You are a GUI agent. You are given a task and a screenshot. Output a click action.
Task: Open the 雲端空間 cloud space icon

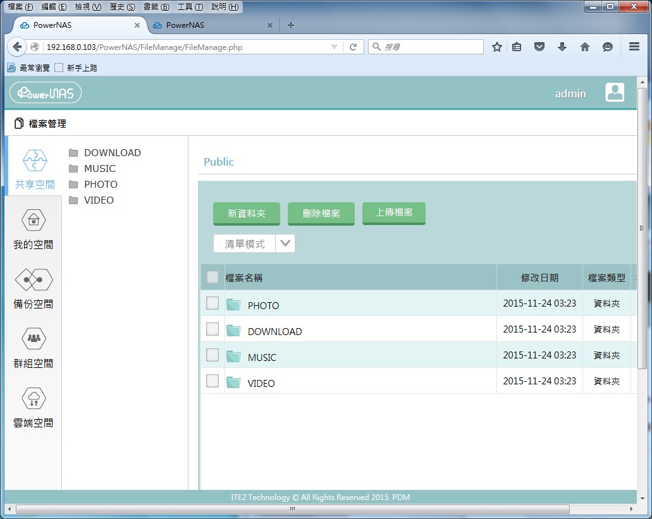[34, 398]
